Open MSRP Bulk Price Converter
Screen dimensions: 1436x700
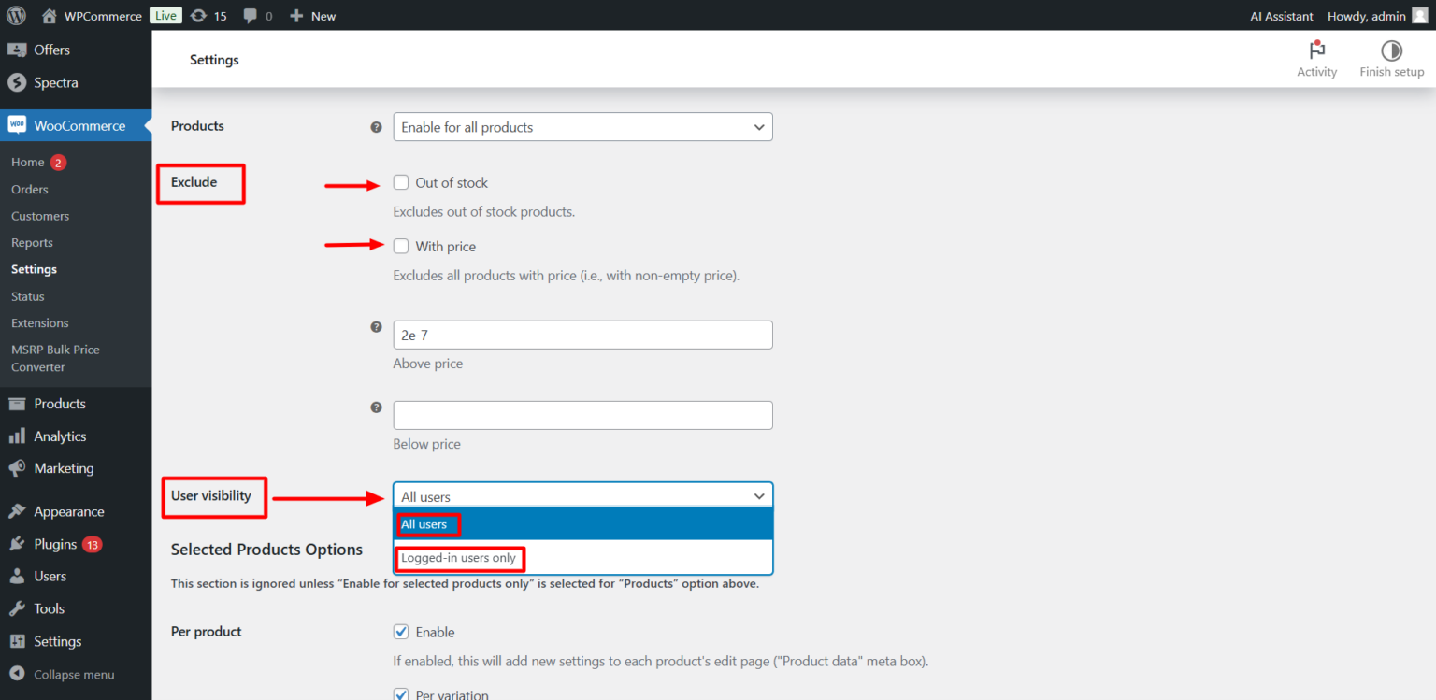tap(55, 358)
